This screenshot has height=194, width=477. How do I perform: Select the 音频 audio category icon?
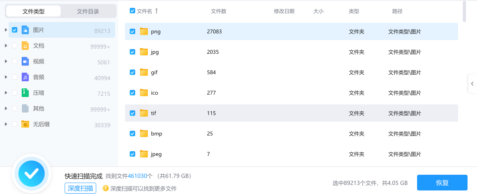25,77
